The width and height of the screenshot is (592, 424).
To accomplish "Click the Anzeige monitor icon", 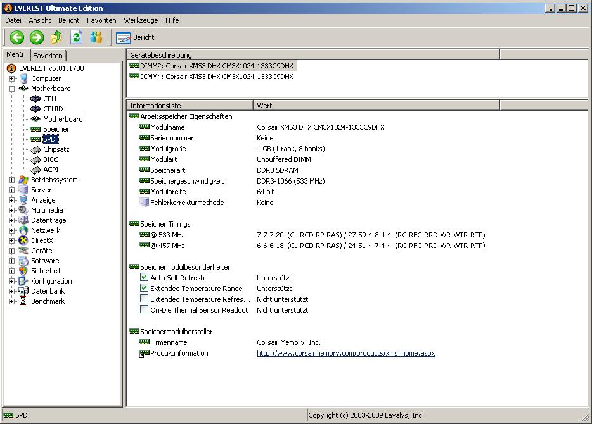I will point(23,200).
